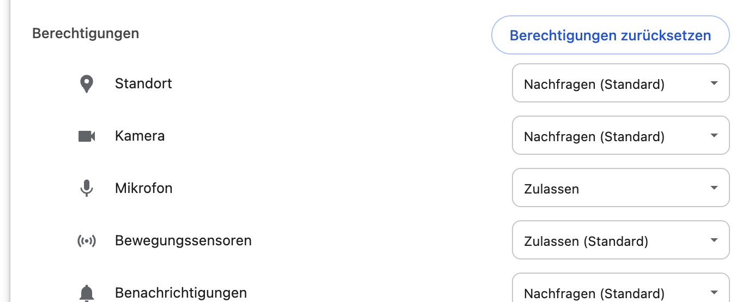Open the Bewegungssensoren permission dropdown
748x302 pixels.
pos(621,240)
